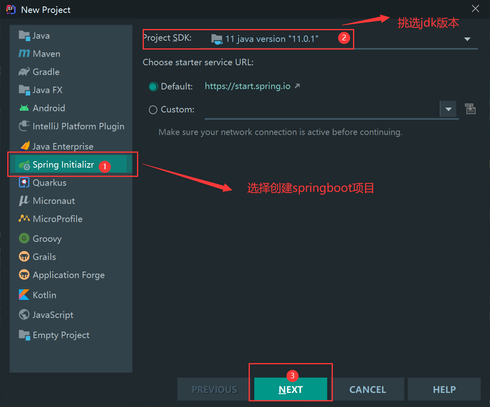Pick Empty Project from the list
This screenshot has width=490, height=407.
61,335
